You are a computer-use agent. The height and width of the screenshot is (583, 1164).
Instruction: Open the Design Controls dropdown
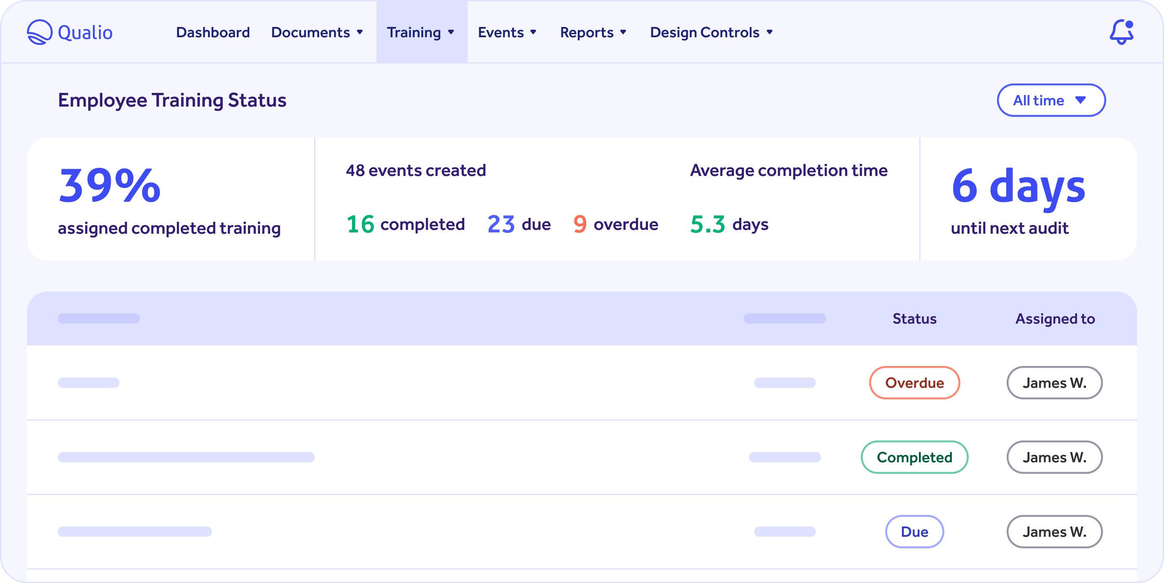(711, 32)
